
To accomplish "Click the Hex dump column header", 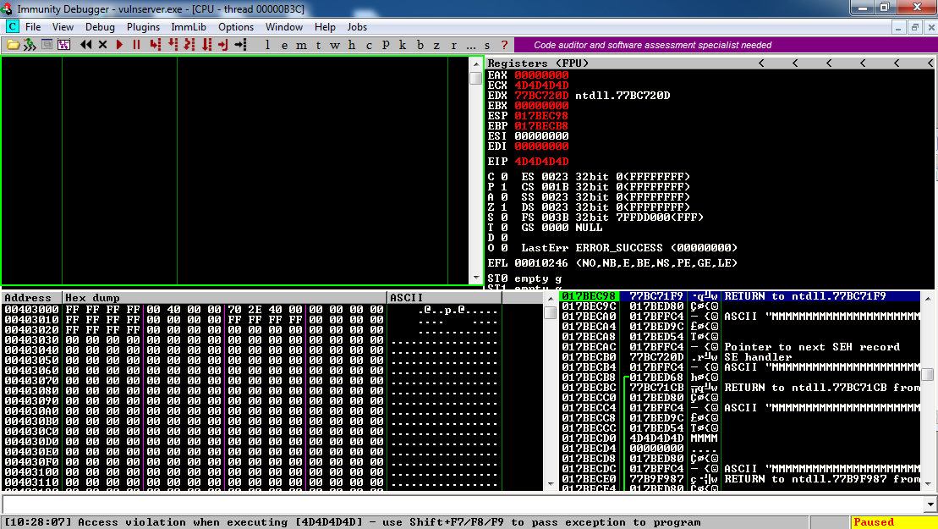I will (224, 298).
